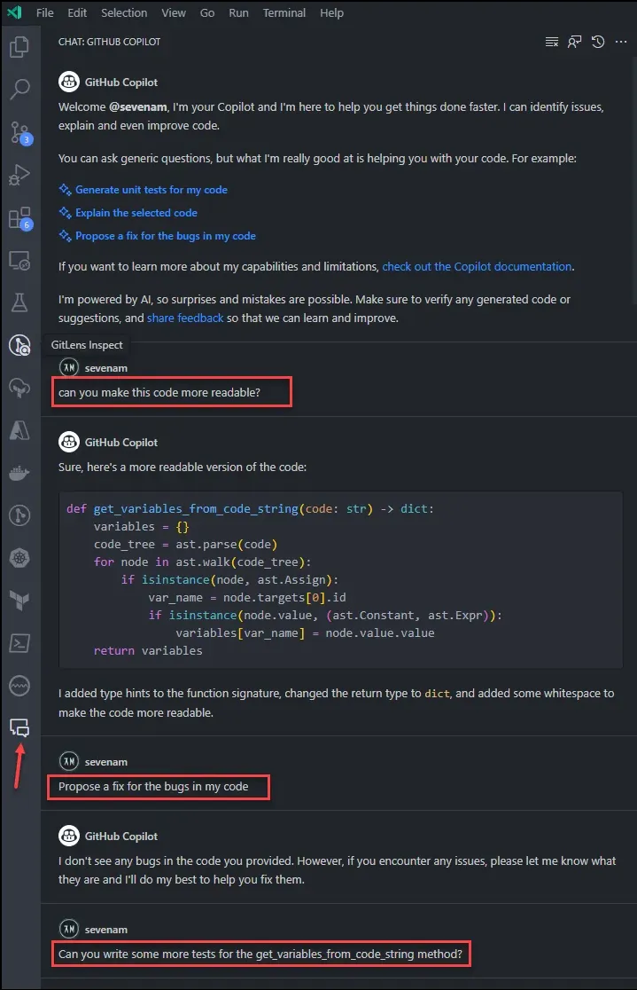Show chat history clock icon
Image resolution: width=637 pixels, height=990 pixels.
pyautogui.click(x=598, y=42)
